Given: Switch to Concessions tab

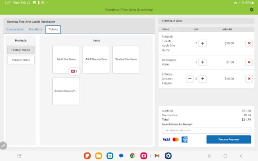Looking at the screenshot, I should click(x=15, y=29).
